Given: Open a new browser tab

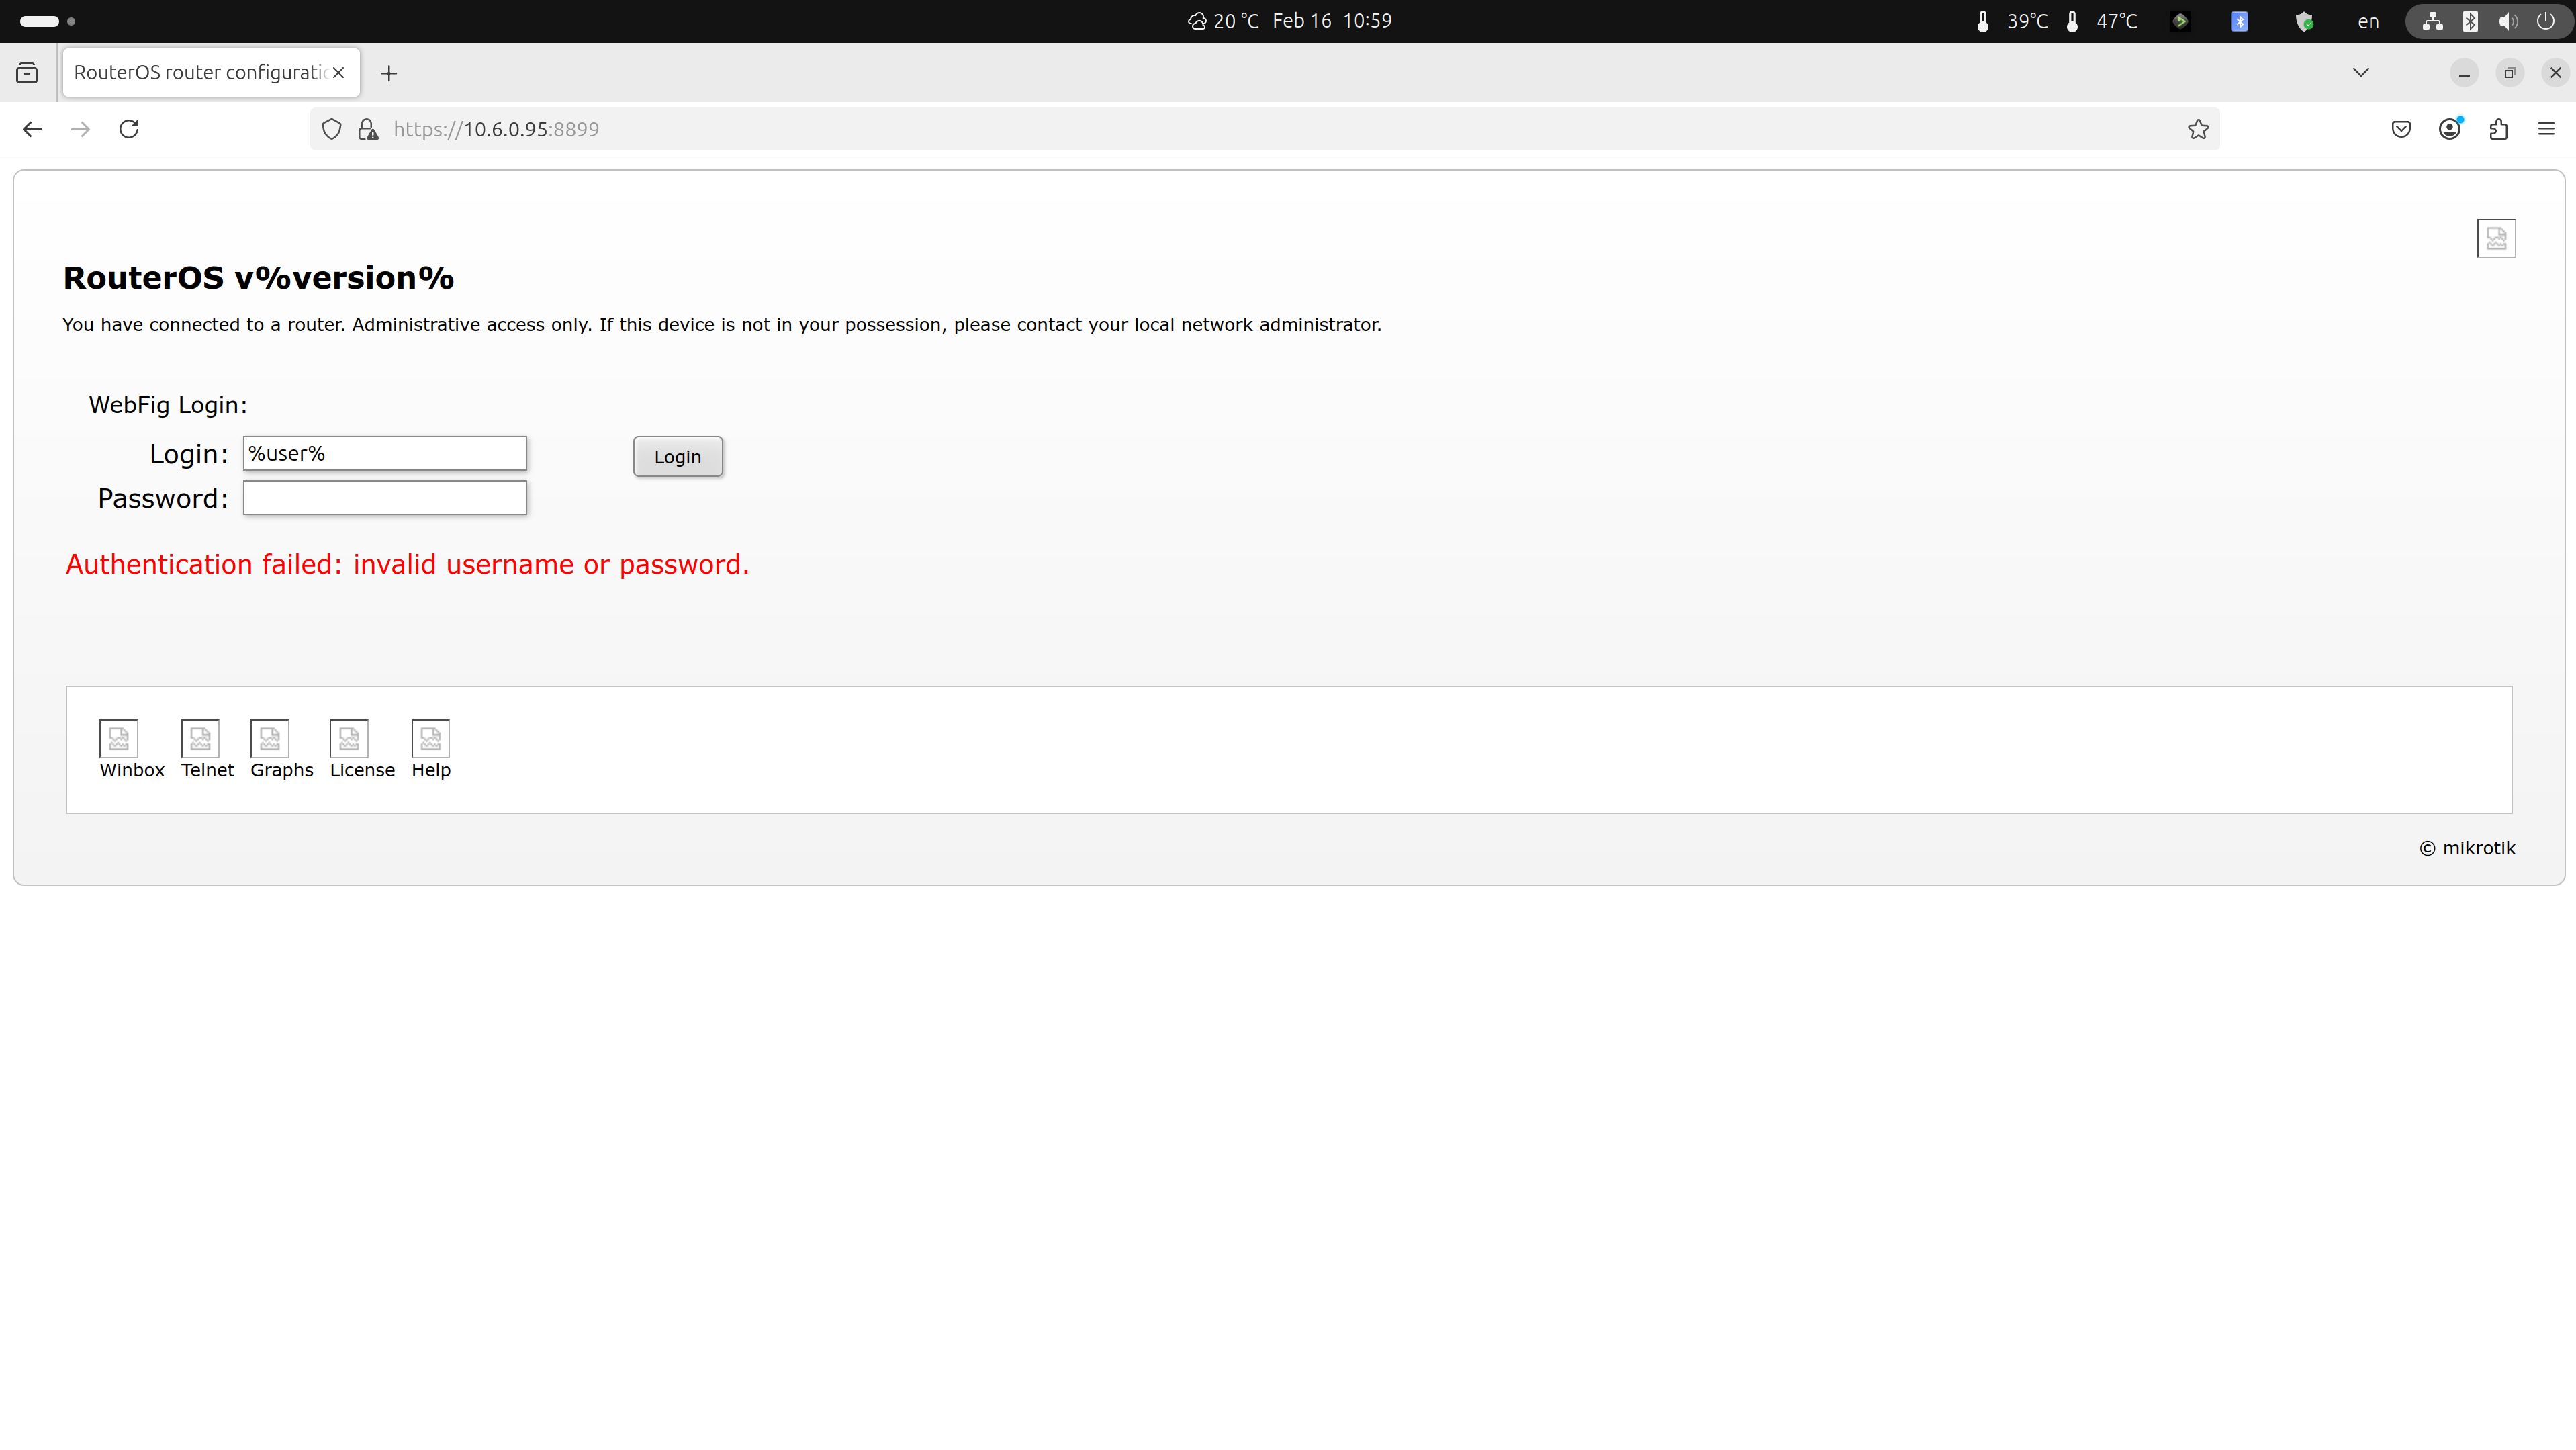Looking at the screenshot, I should [389, 73].
